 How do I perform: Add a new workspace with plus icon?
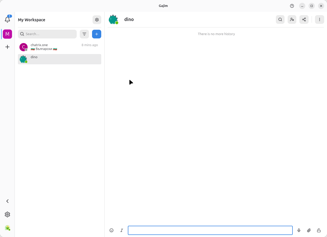click(7, 47)
